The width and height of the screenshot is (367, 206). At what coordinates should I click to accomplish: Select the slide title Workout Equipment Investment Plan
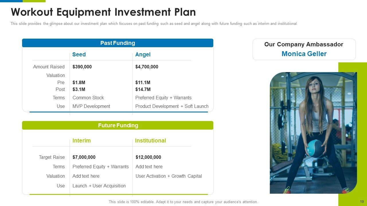click(103, 12)
